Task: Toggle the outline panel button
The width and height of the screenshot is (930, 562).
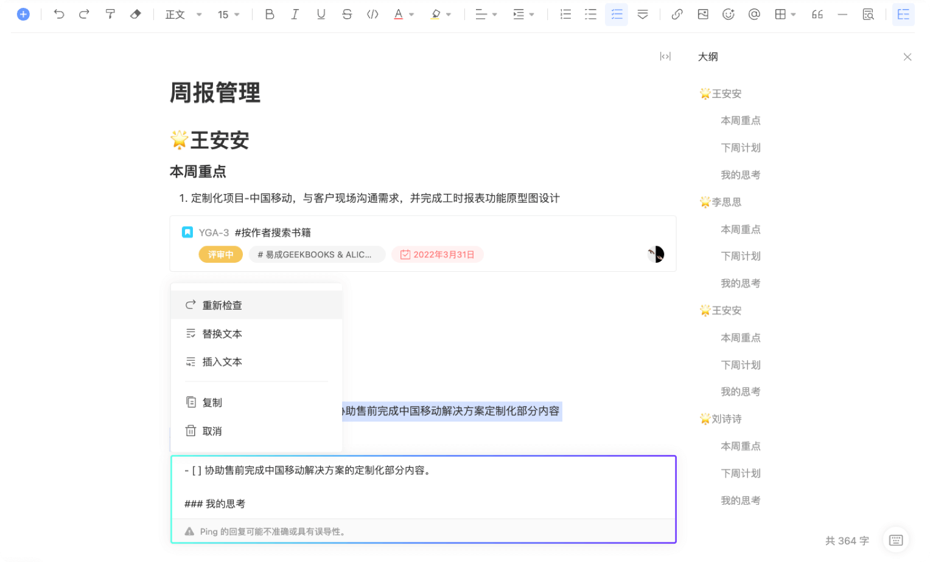Action: 903,14
